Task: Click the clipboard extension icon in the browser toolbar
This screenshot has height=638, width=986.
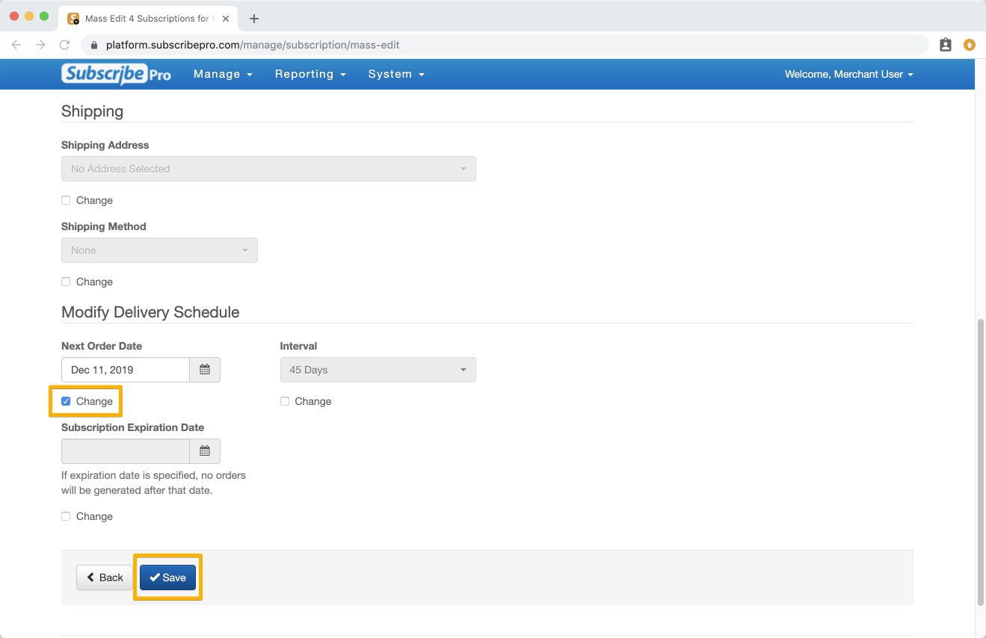Action: [946, 45]
